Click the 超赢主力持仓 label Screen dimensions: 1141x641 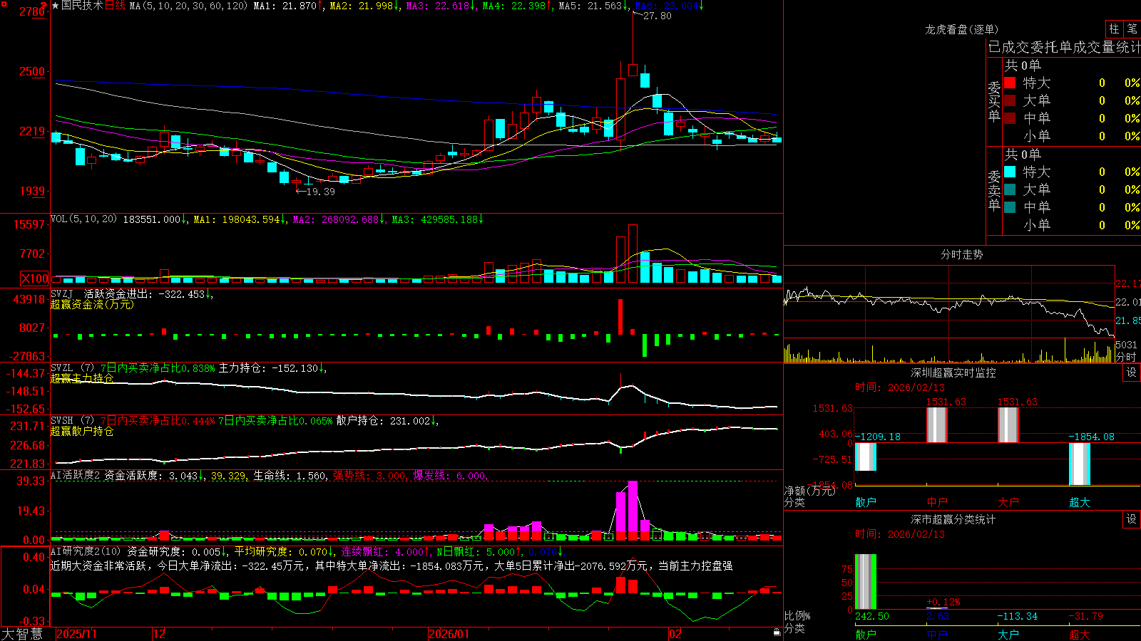tap(82, 378)
